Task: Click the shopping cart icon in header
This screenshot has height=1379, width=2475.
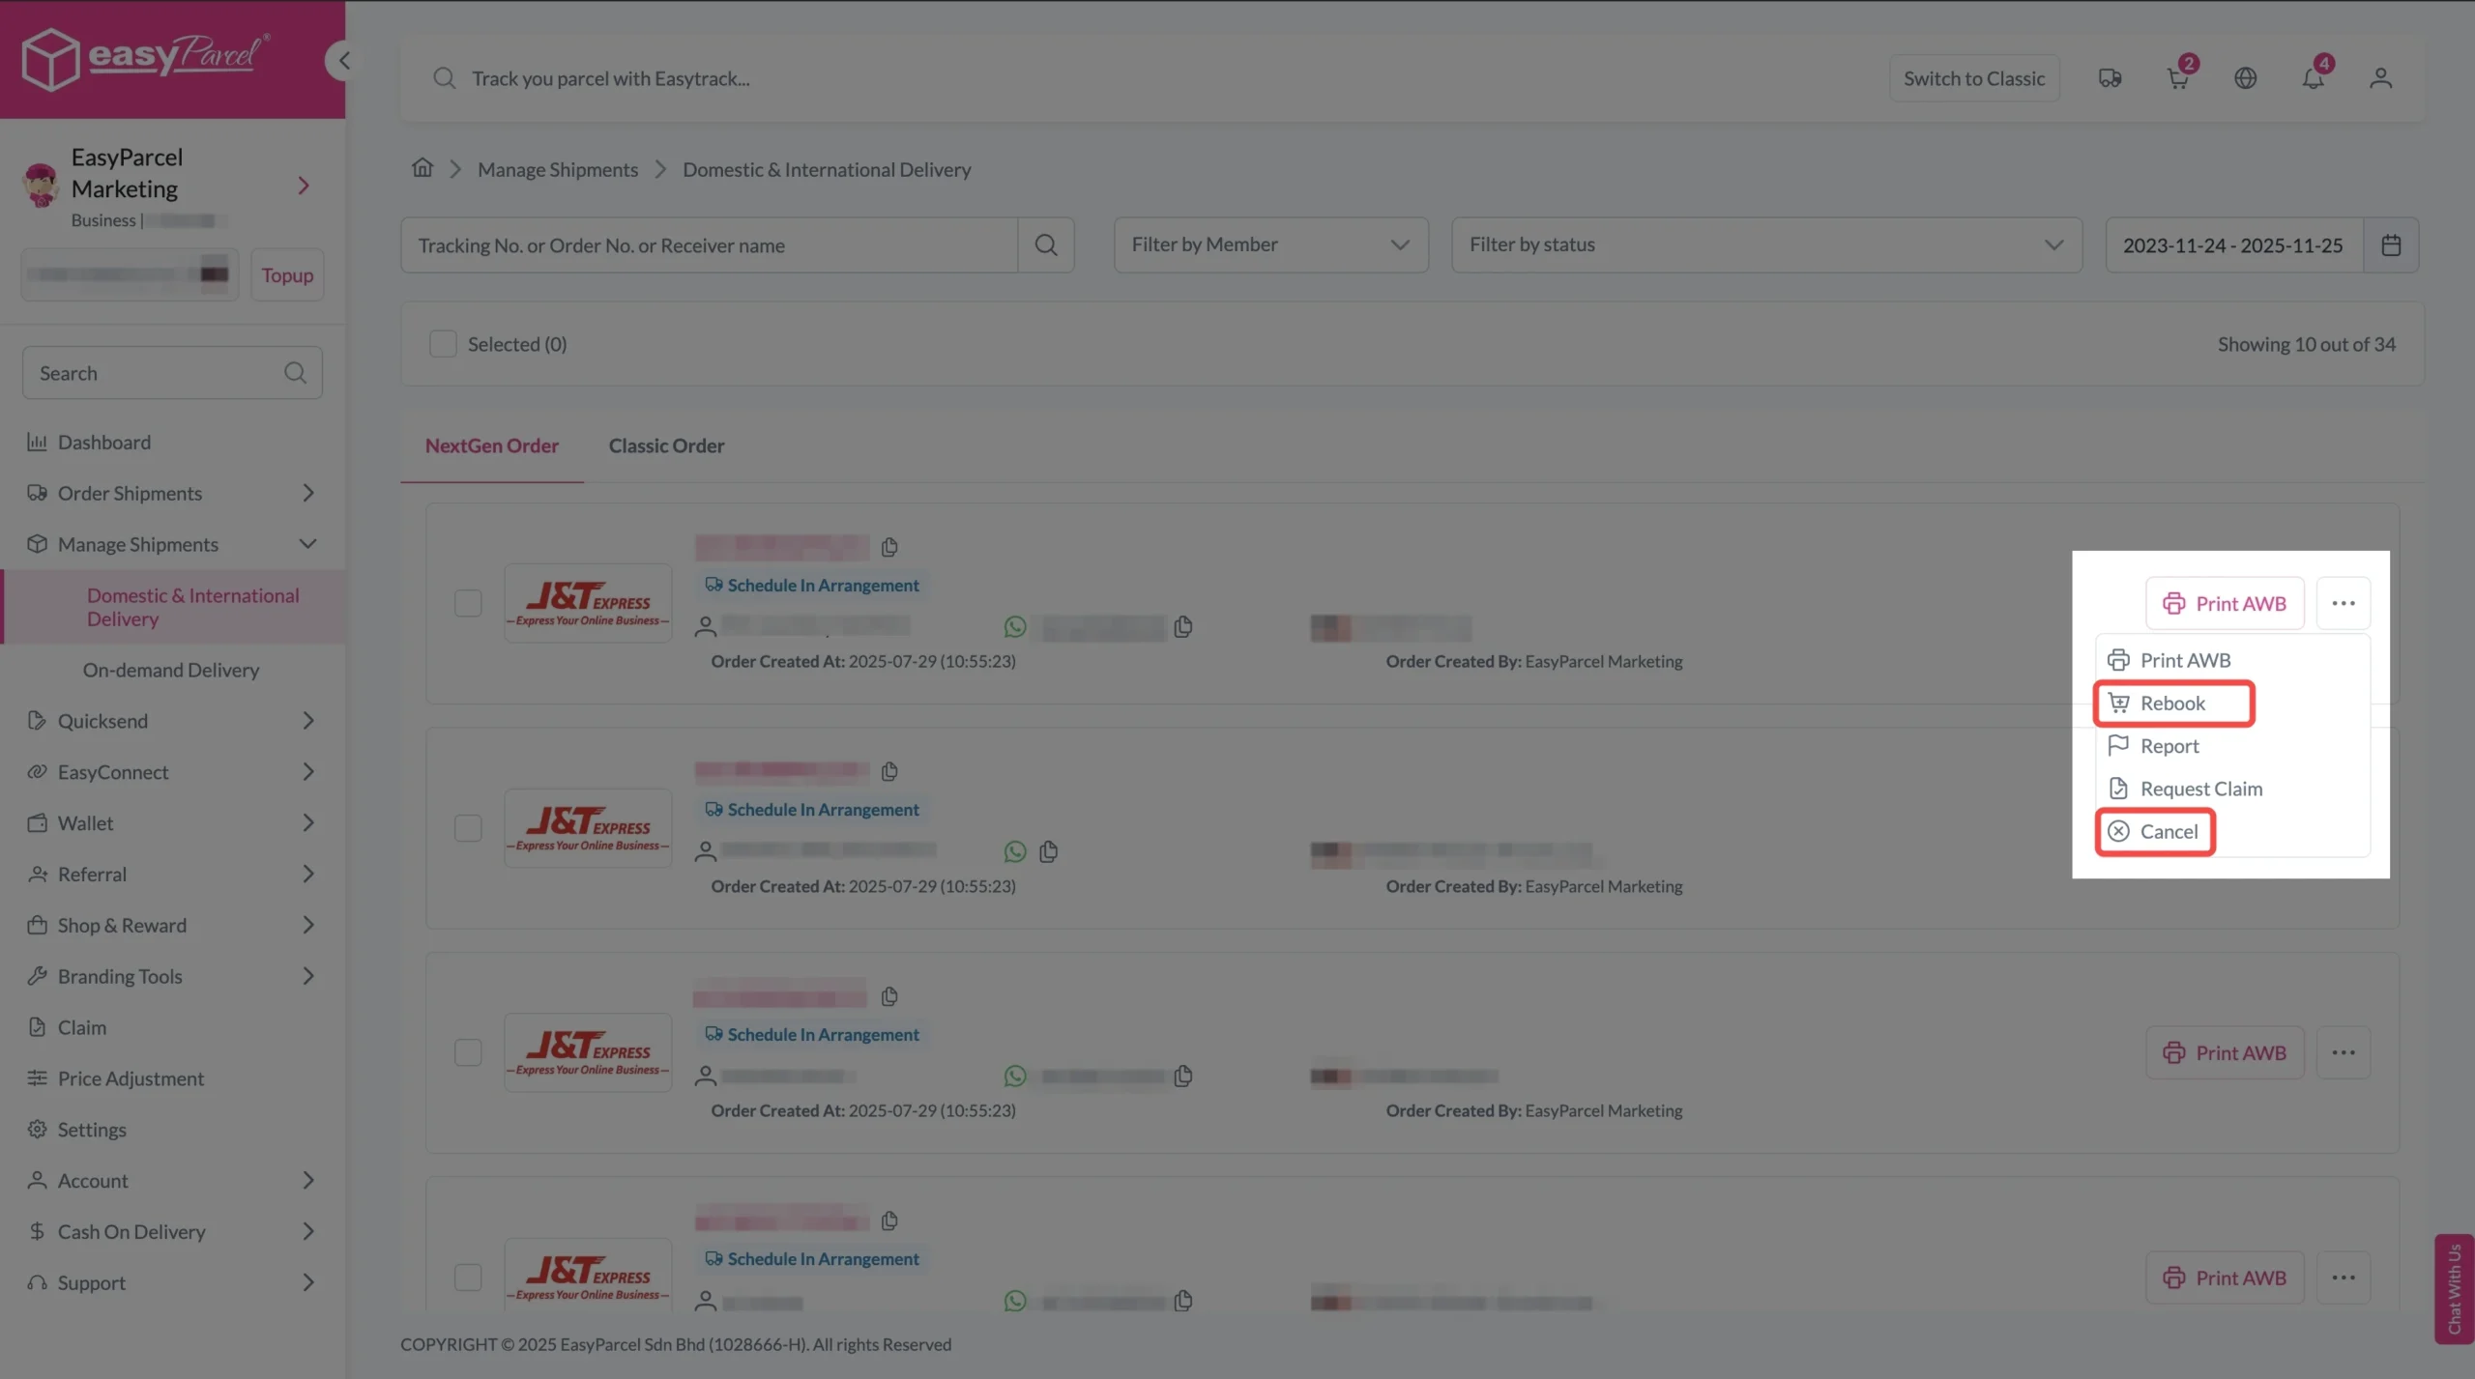Action: [x=2178, y=78]
